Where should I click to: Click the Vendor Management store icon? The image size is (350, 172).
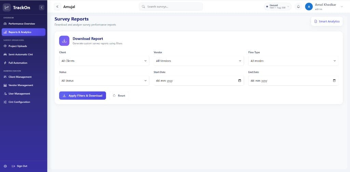click(x=5, y=85)
